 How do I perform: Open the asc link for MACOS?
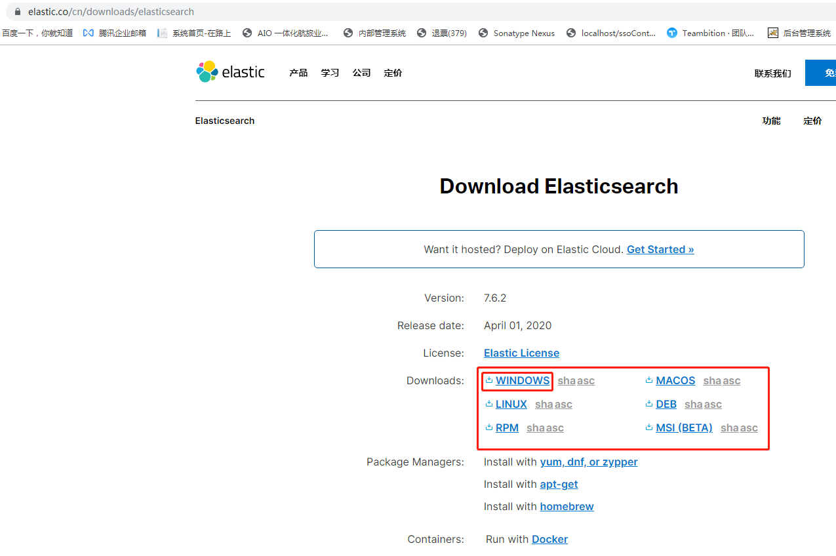(x=732, y=380)
